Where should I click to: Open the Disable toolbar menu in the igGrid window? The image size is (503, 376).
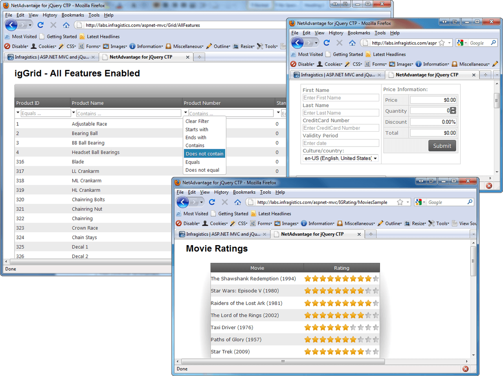point(16,46)
